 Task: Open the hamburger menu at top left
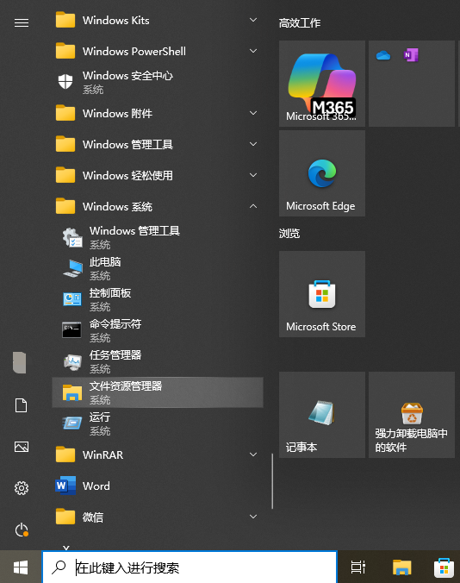pyautogui.click(x=22, y=23)
